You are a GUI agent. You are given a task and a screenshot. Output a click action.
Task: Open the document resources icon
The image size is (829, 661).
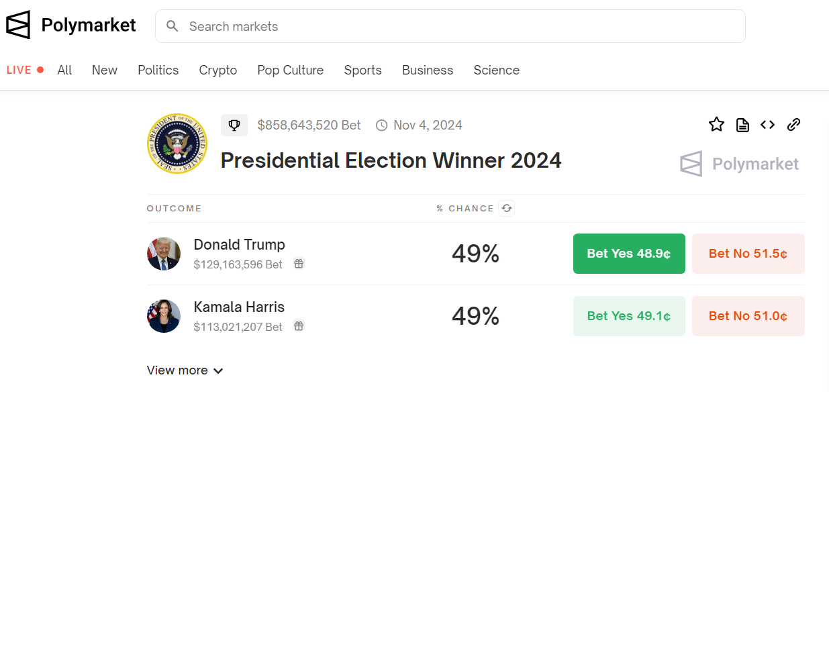pos(742,125)
